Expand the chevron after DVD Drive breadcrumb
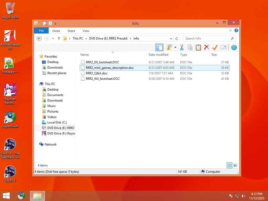 pyautogui.click(x=130, y=38)
